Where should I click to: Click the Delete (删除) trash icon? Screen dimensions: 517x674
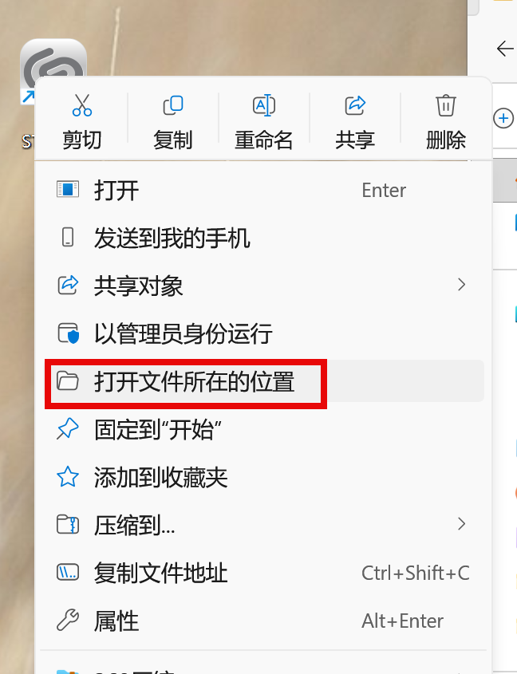tap(446, 105)
